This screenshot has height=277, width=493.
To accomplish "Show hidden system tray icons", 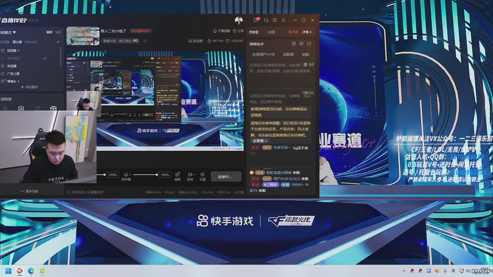I will (x=404, y=271).
